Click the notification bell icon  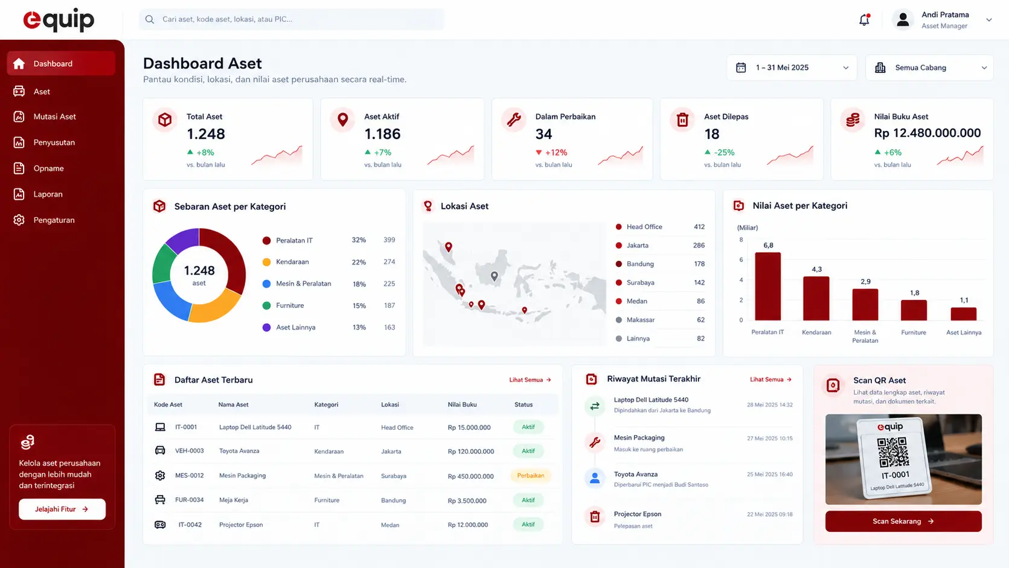[x=864, y=20]
